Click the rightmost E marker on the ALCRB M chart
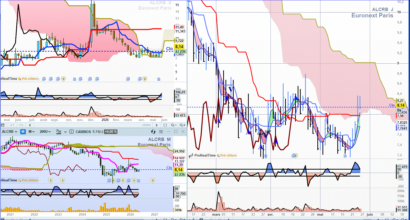This screenshot has height=220, width=410. pyautogui.click(x=153, y=181)
